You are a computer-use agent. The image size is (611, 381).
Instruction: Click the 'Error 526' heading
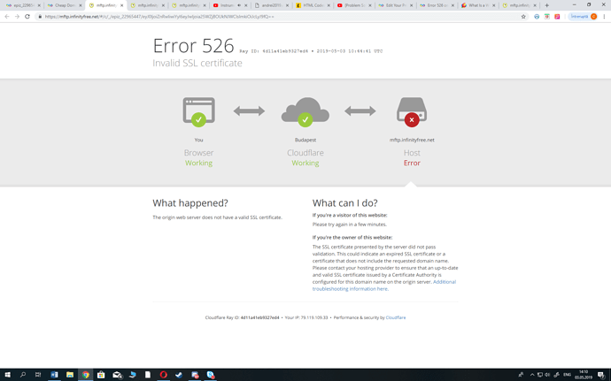pyautogui.click(x=193, y=46)
